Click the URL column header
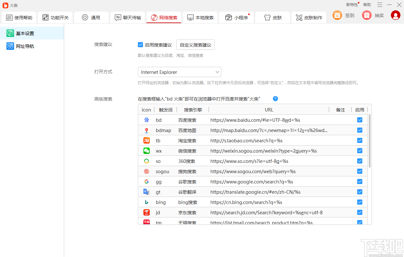The width and height of the screenshot is (404, 257). coord(269,110)
